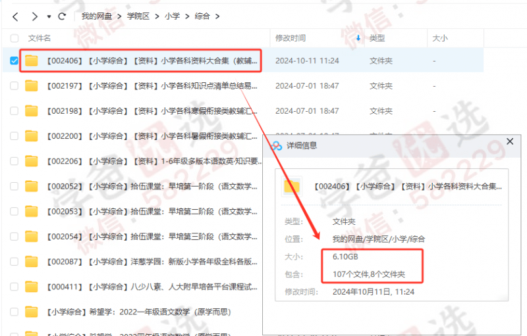This screenshot has width=527, height=336.
Task: Select folder icon of 【002054】 row
Action: tap(31, 237)
